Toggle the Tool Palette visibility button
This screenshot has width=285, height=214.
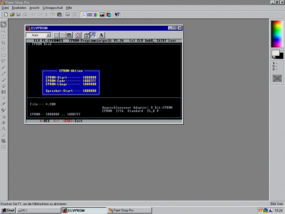[x=83, y=14]
